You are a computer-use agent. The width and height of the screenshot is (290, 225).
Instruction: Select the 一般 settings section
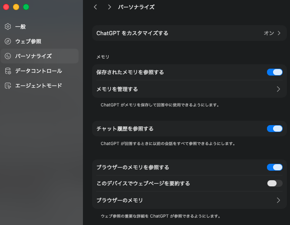(x=20, y=26)
